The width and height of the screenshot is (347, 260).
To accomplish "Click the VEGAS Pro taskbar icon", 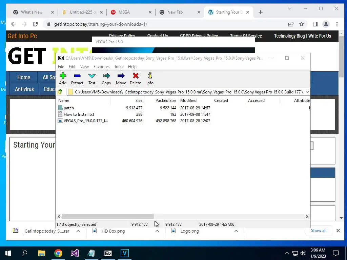I will [125, 253].
